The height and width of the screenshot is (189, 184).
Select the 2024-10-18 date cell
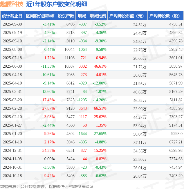tap(12, 176)
